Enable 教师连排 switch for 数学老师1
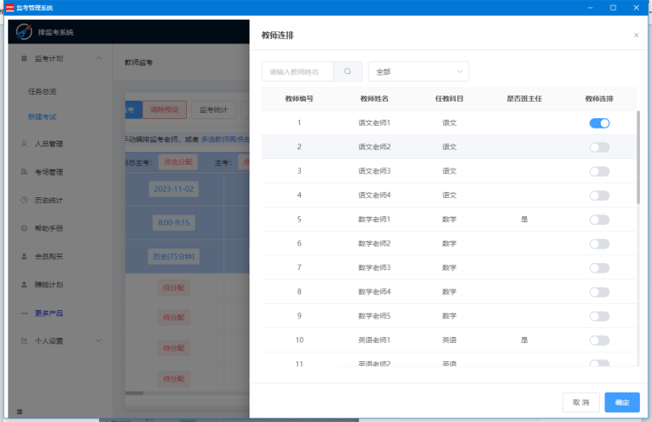 point(599,220)
